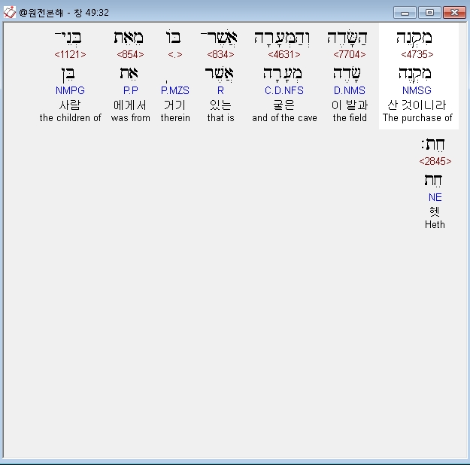The width and height of the screenshot is (470, 465).
Task: Select the gloss 'that is'
Action: tap(220, 118)
